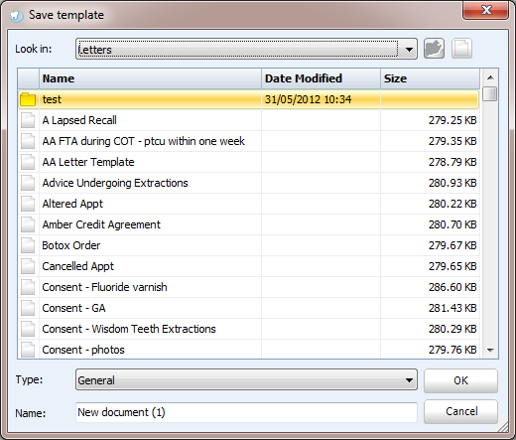Click the tooth app icon in title bar
This screenshot has width=516, height=440.
pos(16,15)
